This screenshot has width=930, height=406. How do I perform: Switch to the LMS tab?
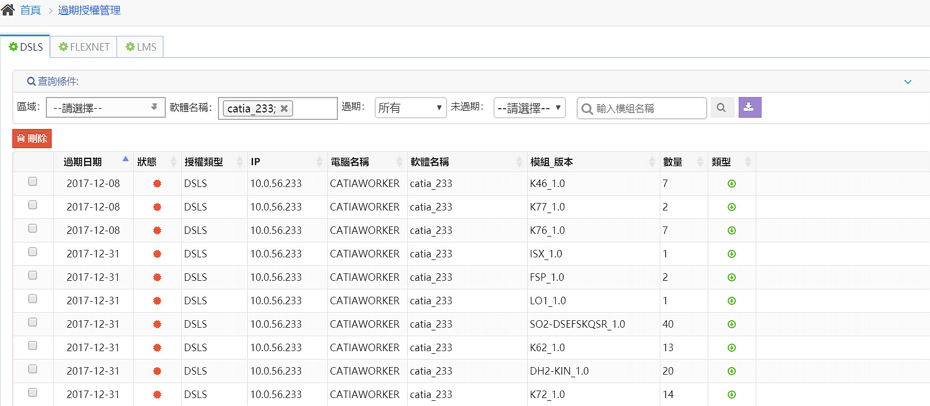click(x=141, y=47)
